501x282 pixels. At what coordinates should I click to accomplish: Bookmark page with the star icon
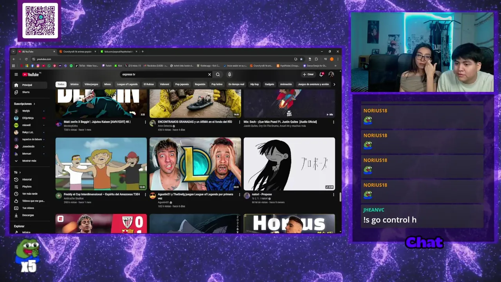301,59
